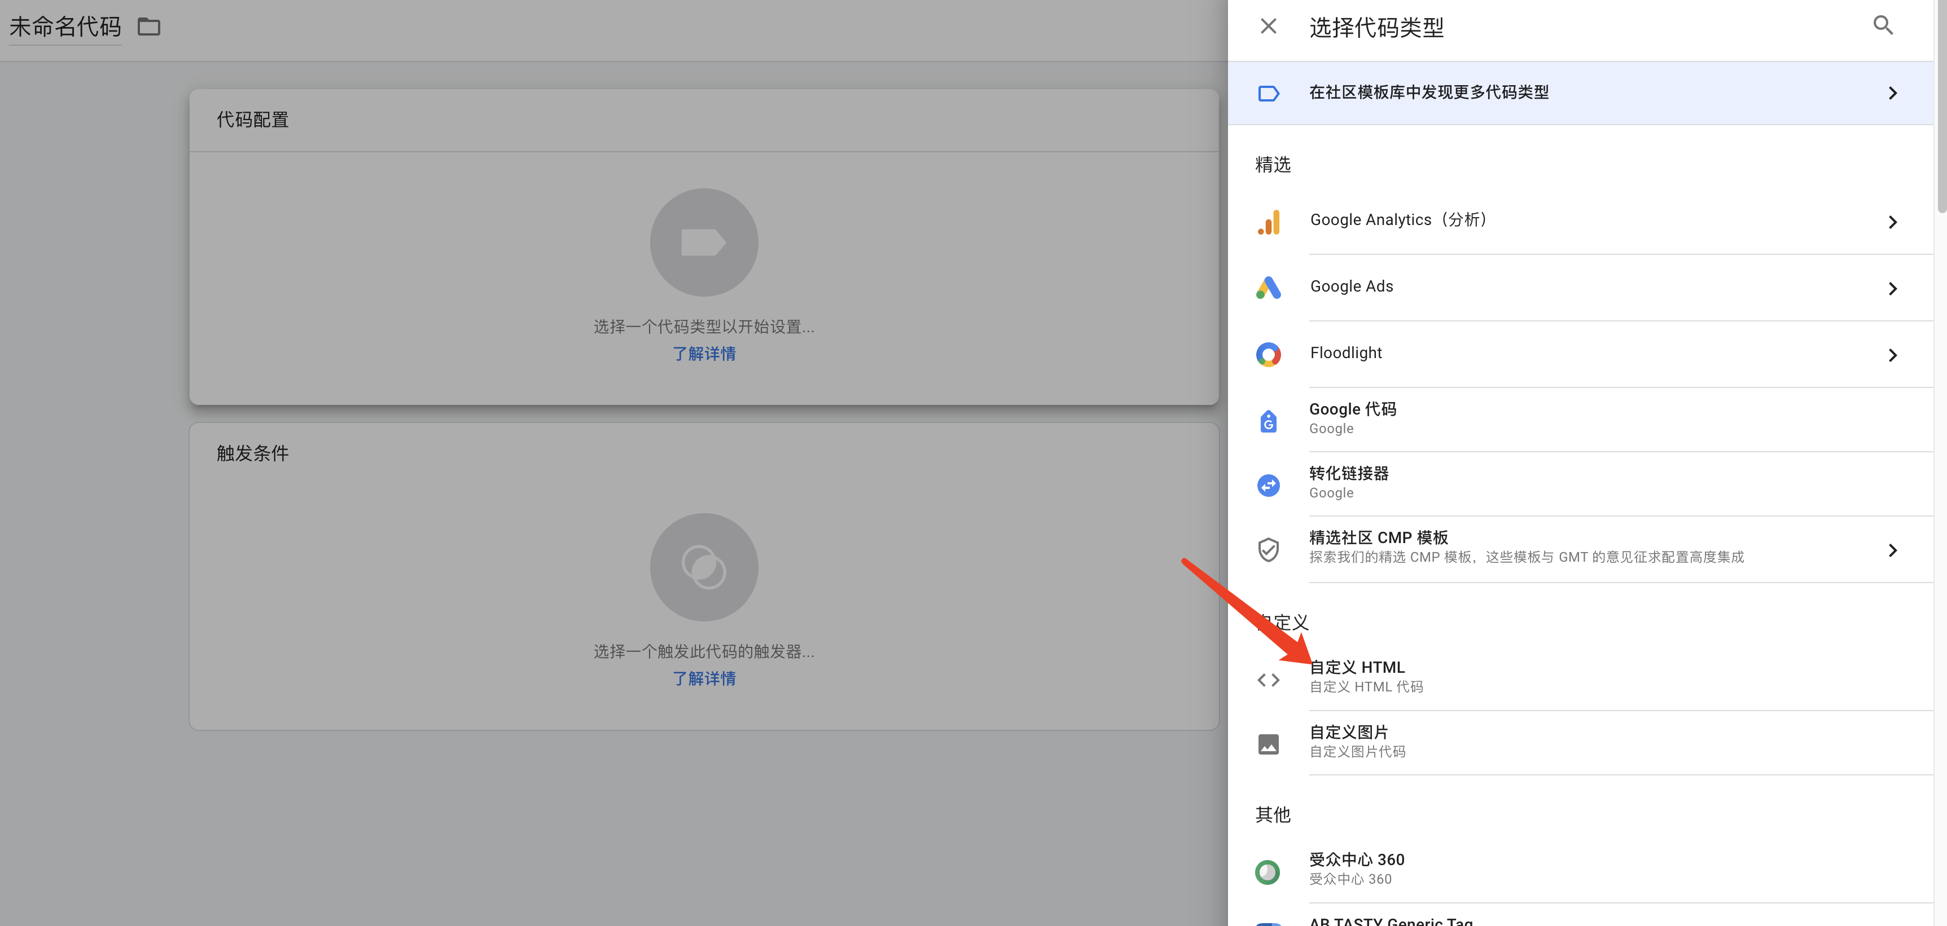Screen dimensions: 1947x926
Task: Click 了解详情 link under 触发条件
Action: click(x=704, y=678)
